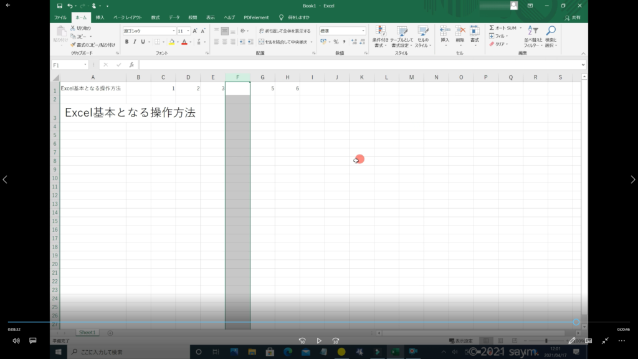638x359 pixels.
Task: Click the AutoSum sigma icon
Action: click(x=492, y=28)
